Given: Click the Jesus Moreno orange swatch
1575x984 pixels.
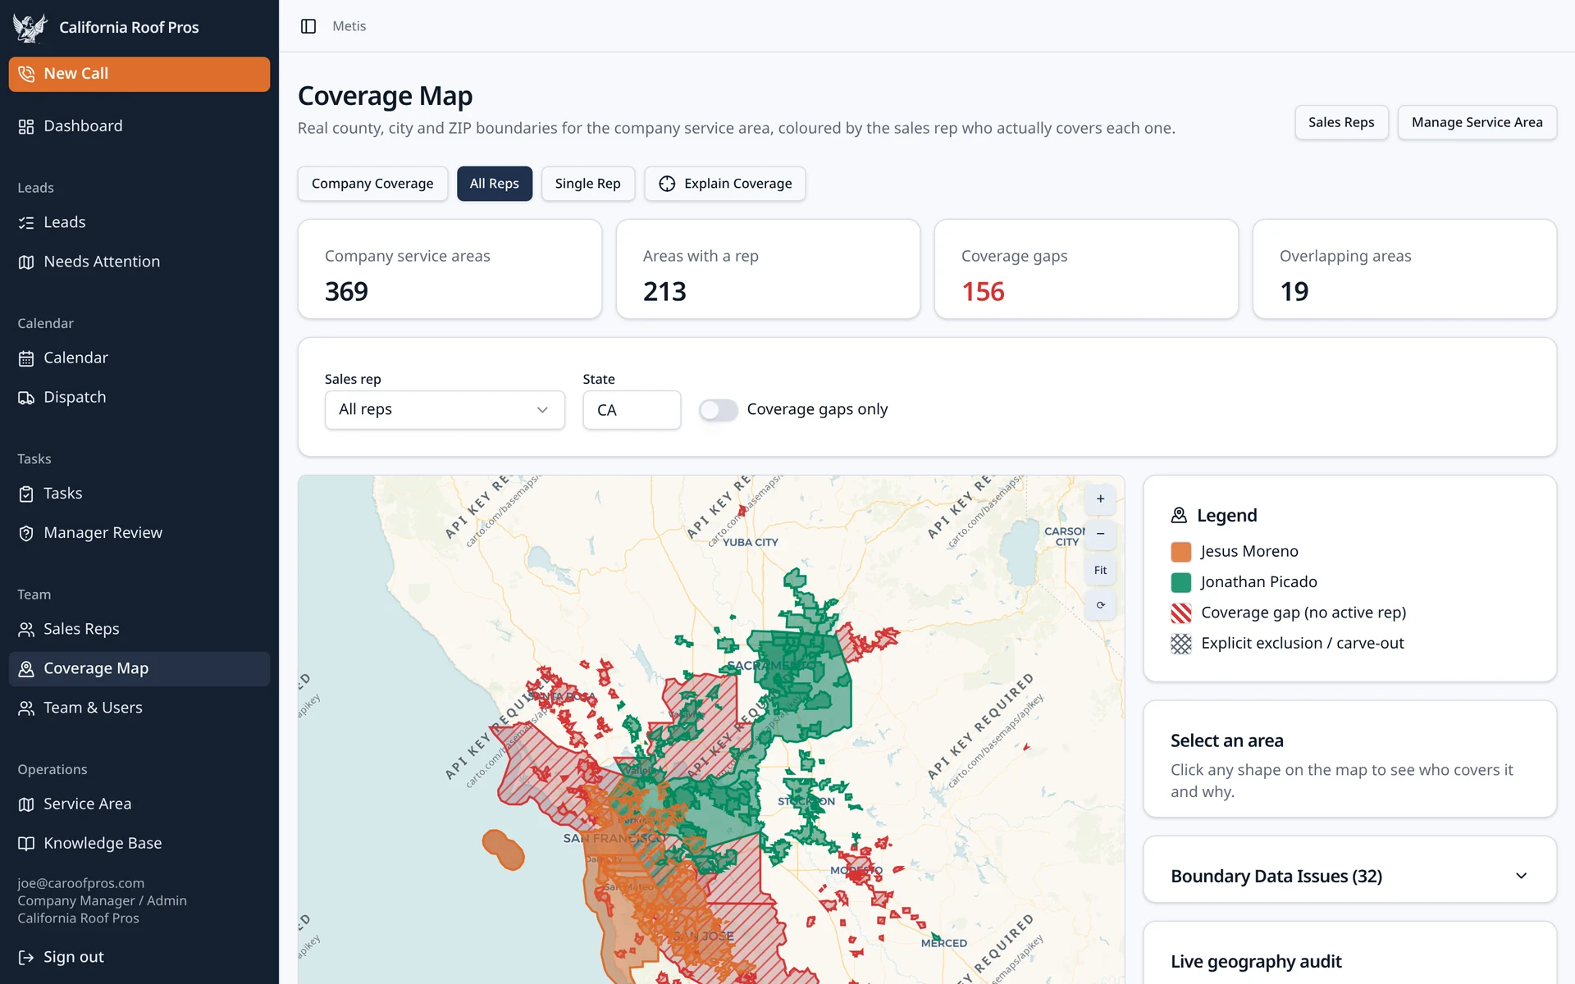Looking at the screenshot, I should [1181, 552].
